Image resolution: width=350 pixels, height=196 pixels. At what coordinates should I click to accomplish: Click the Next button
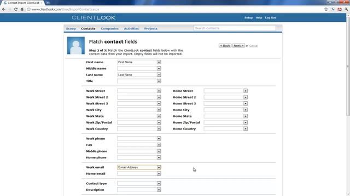point(238,46)
